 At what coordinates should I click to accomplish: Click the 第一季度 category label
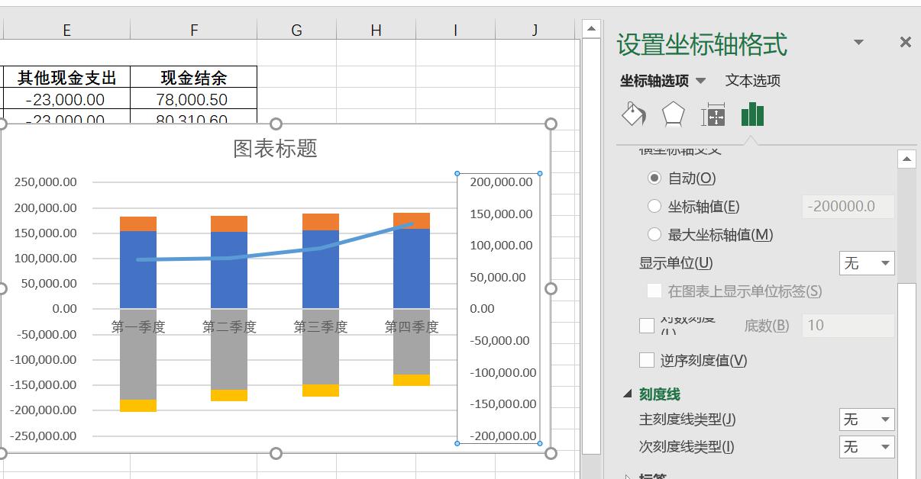click(x=138, y=326)
